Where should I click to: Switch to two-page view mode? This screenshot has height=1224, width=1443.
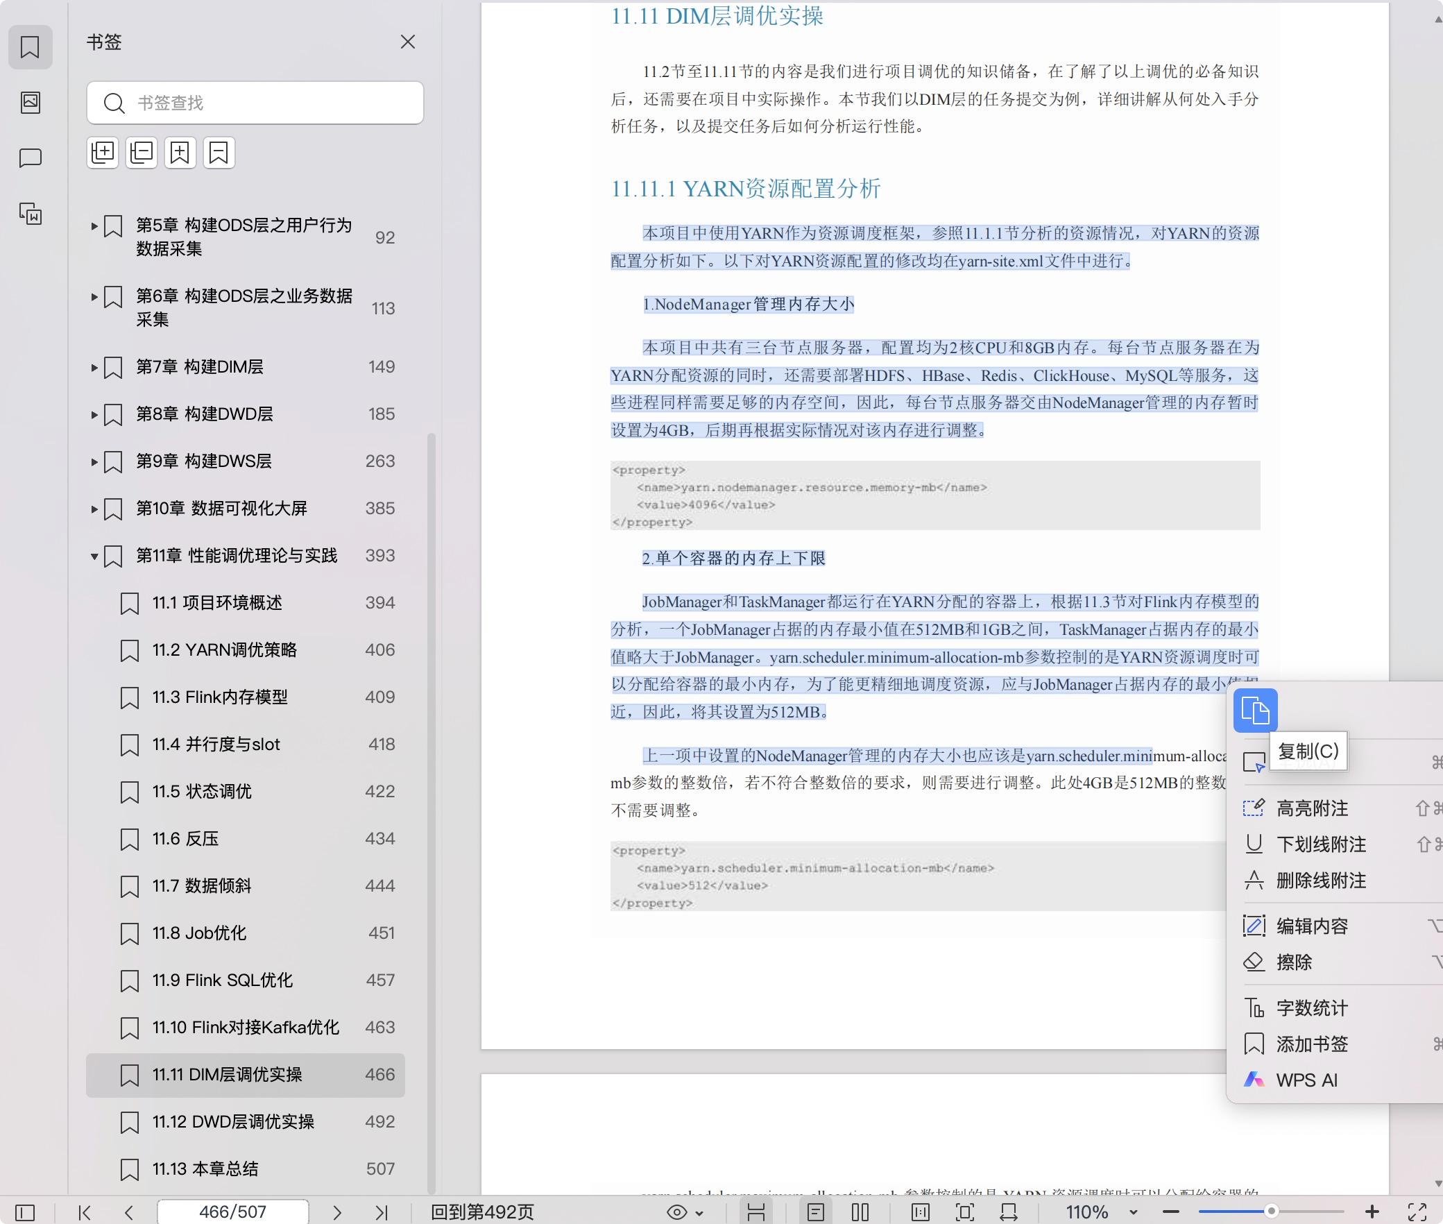860,1212
